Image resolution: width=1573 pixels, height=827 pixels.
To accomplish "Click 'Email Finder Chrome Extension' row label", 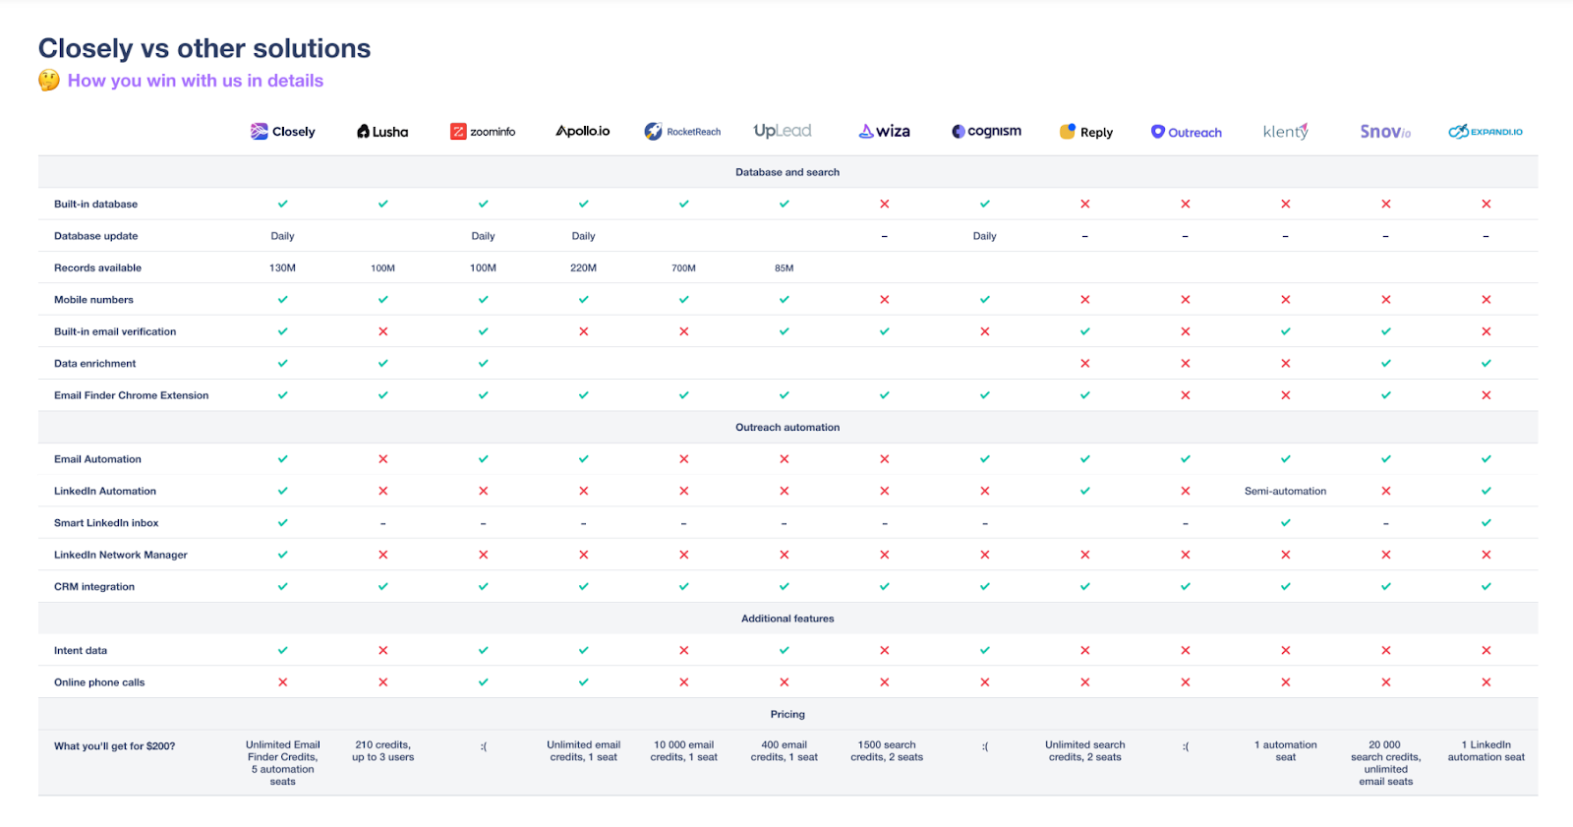I will pyautogui.click(x=131, y=395).
